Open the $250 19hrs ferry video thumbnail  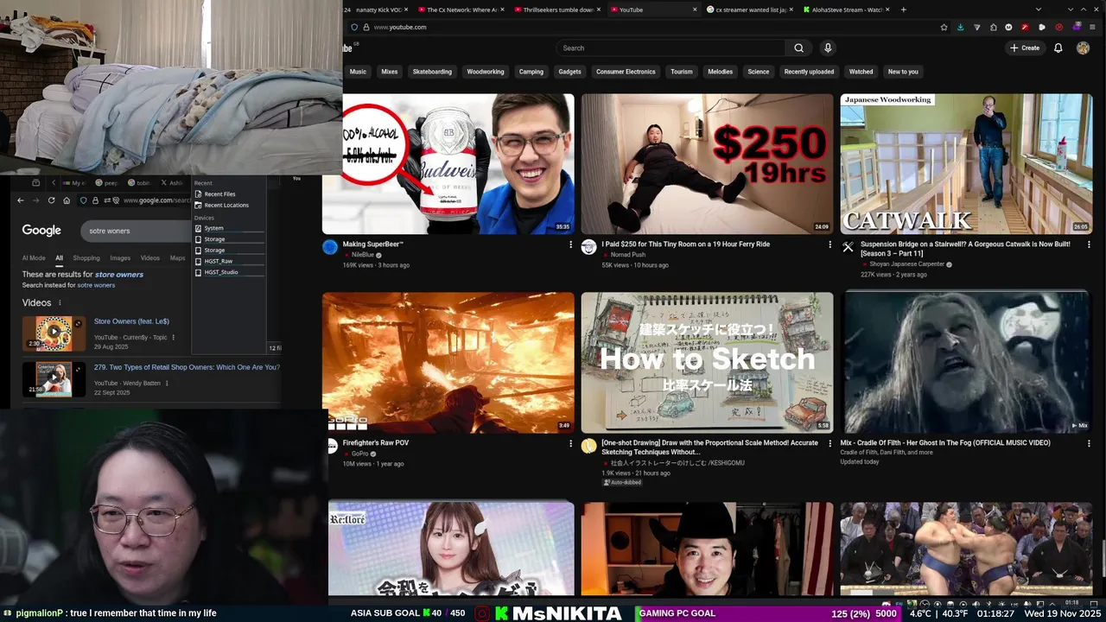(x=707, y=164)
